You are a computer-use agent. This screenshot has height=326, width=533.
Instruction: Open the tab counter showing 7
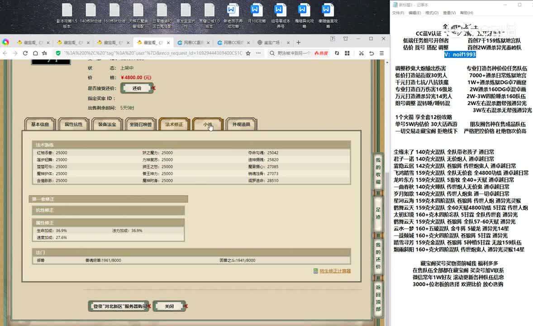pyautogui.click(x=333, y=39)
